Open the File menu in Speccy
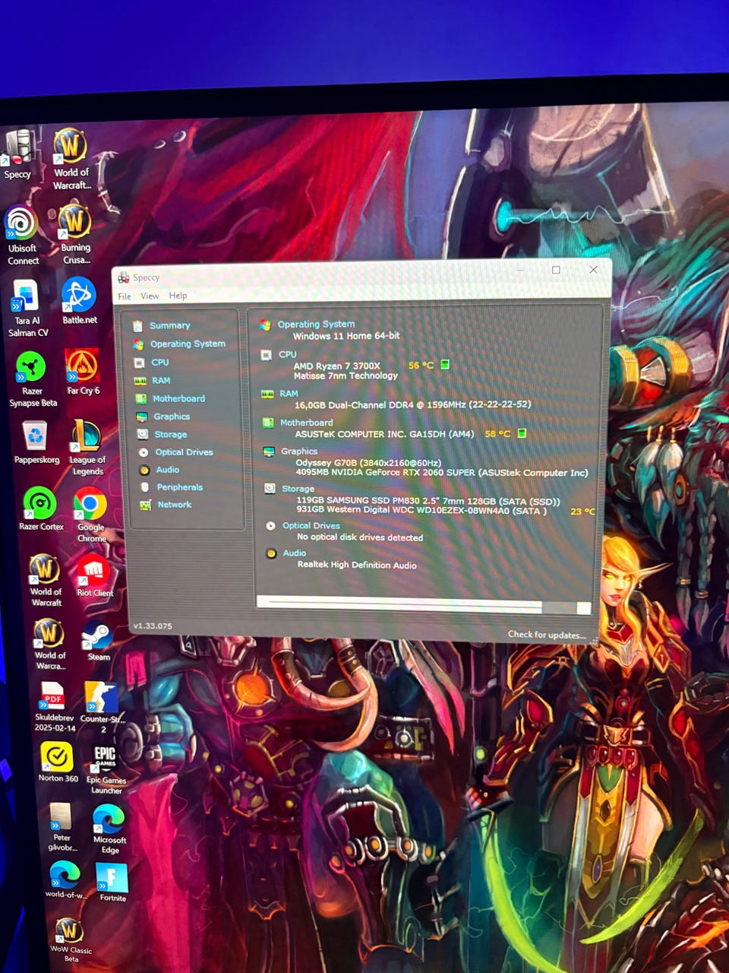Screen dimensions: 729x973 click(x=125, y=296)
